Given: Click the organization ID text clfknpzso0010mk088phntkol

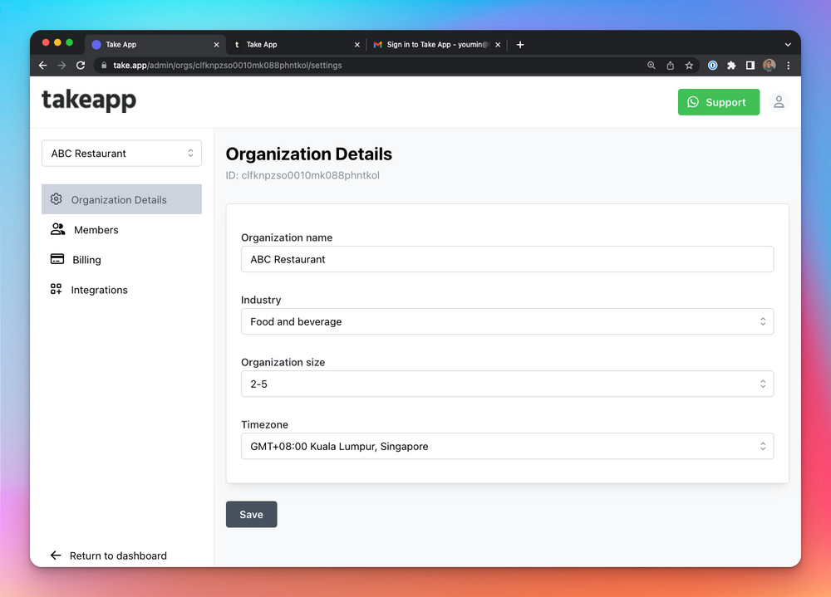Looking at the screenshot, I should (310, 175).
